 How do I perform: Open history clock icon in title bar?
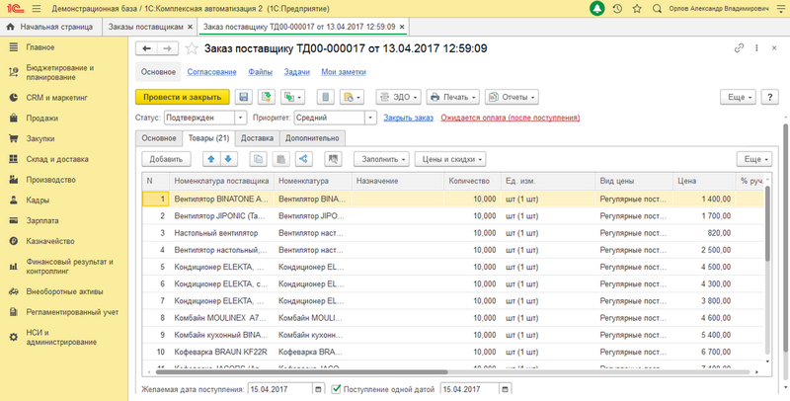tap(617, 8)
